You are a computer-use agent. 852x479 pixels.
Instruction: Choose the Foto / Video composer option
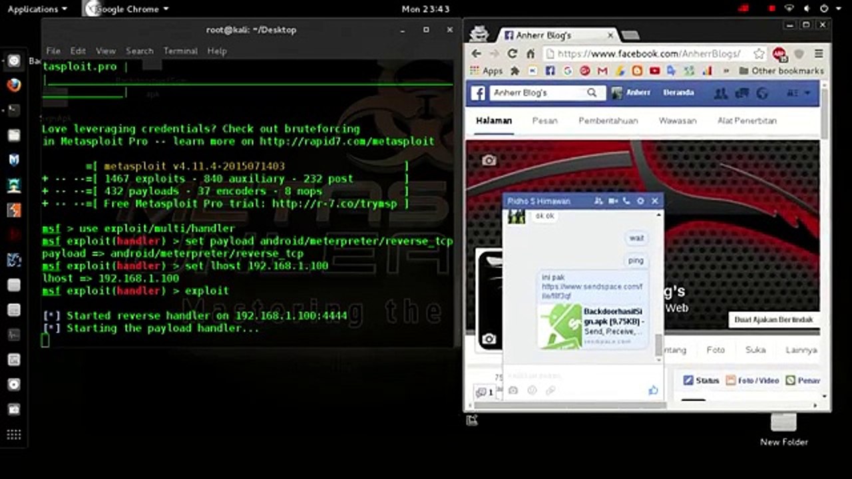point(752,381)
